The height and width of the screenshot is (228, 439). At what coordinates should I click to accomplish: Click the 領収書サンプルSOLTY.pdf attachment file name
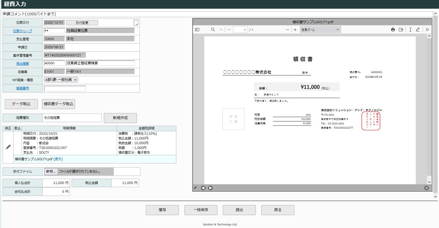coord(34,159)
